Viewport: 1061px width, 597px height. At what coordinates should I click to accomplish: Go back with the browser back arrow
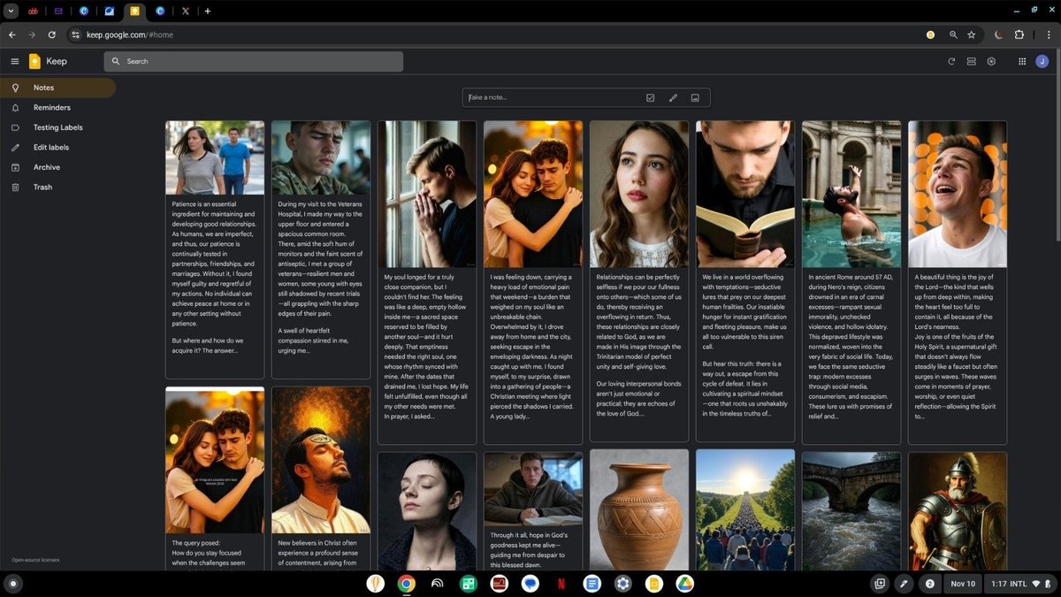tap(11, 34)
